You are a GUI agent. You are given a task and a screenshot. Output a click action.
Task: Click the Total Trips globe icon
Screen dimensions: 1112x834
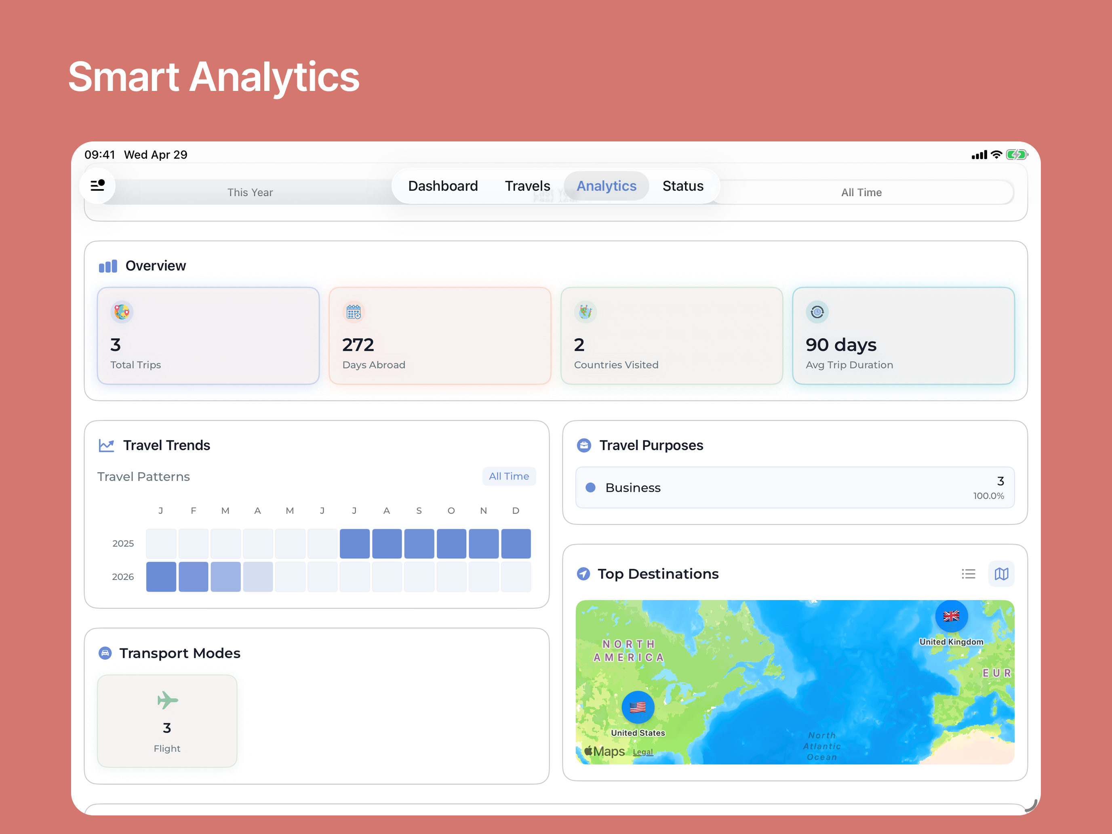[122, 312]
